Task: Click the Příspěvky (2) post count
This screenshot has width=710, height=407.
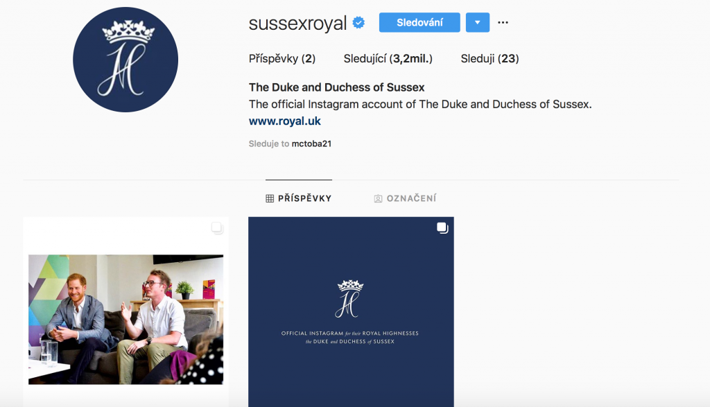Action: point(282,58)
